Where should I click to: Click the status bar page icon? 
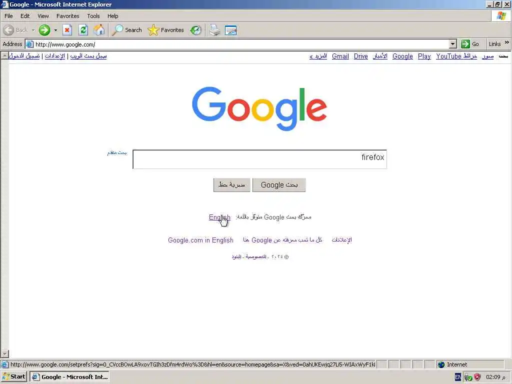click(5, 364)
